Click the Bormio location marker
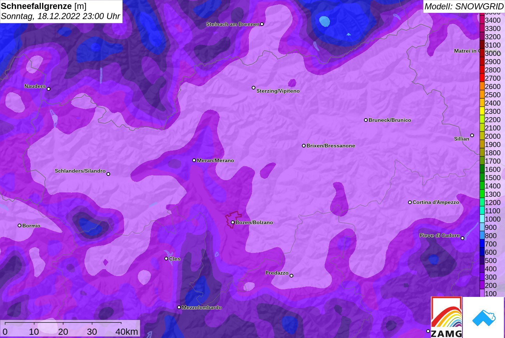Screen dimensions: 505x338 (19, 226)
